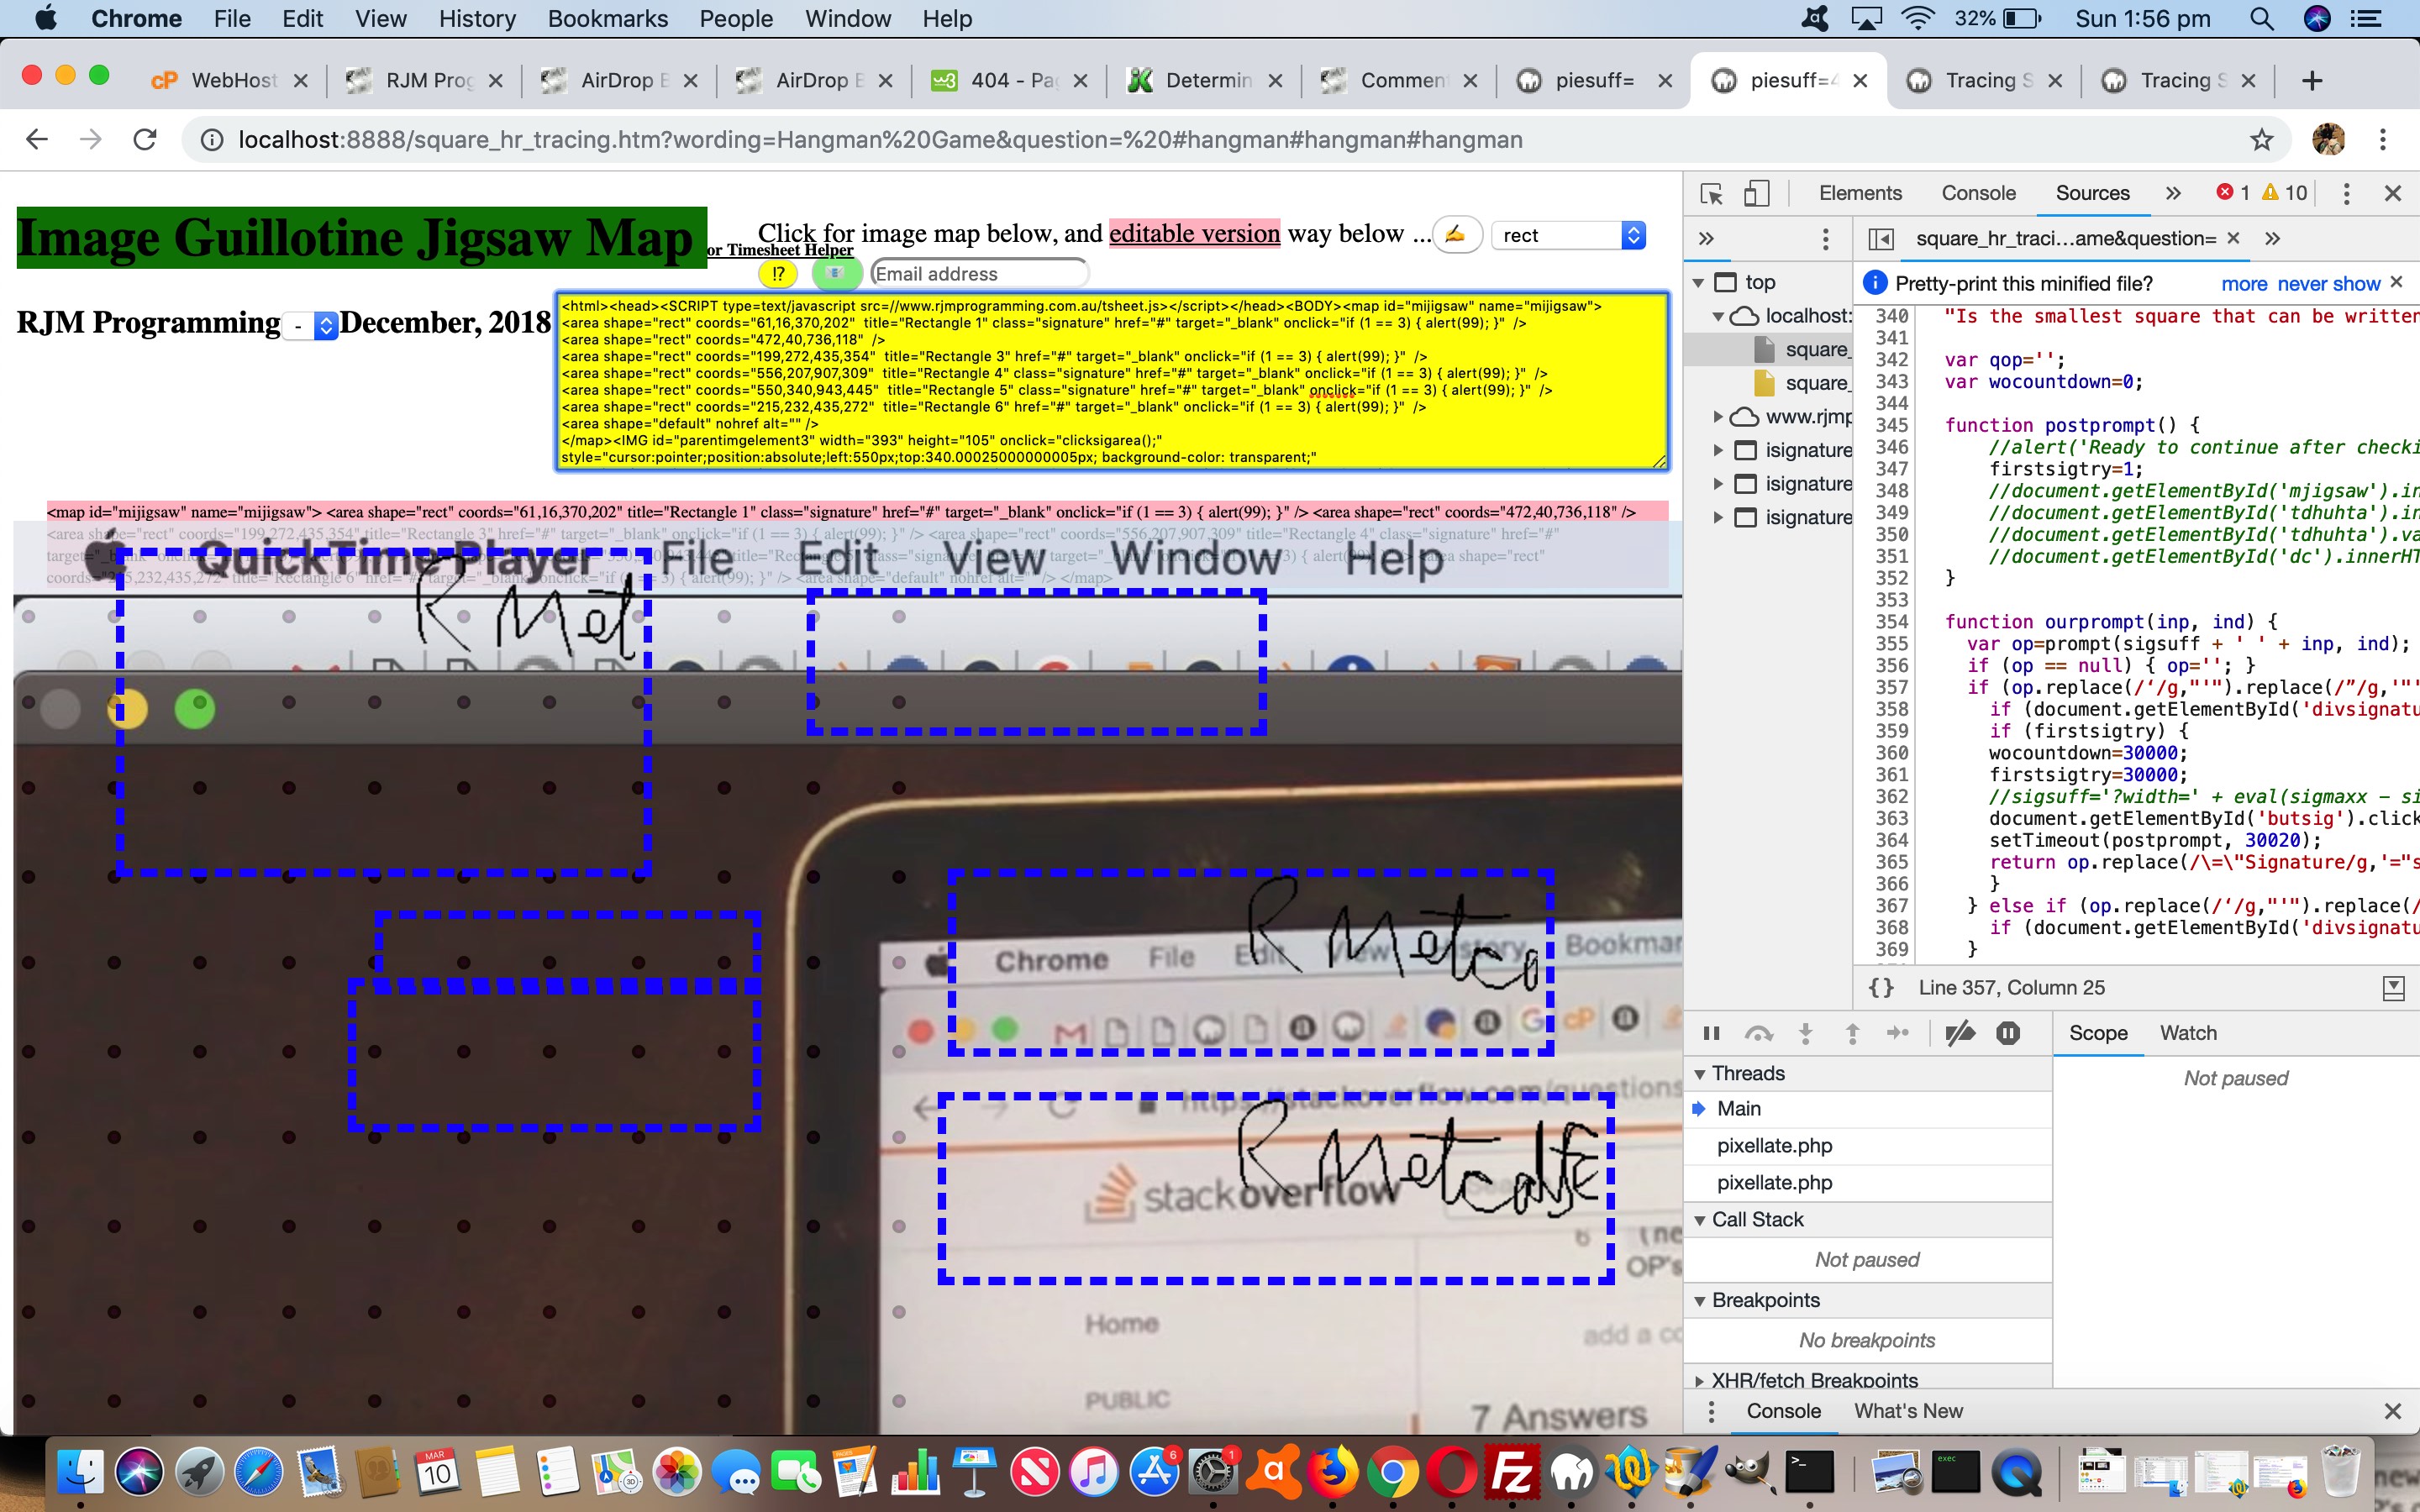View site information icon in address bar
The image size is (2420, 1512).
212,140
